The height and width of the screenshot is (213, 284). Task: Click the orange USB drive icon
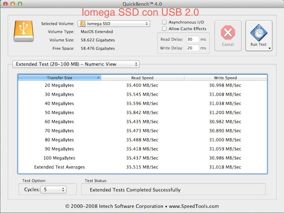point(24,31)
